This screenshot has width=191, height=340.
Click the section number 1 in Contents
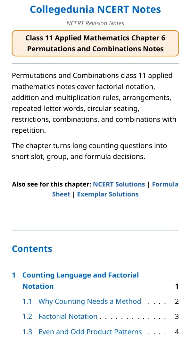tap(14, 275)
